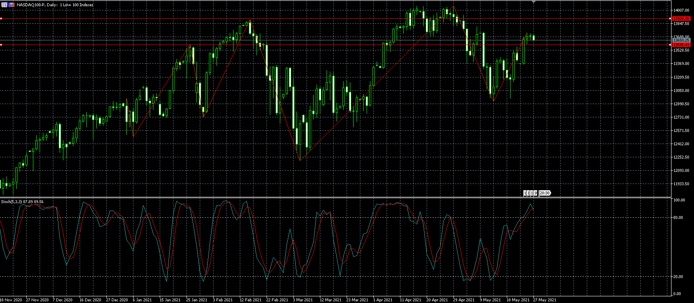The width and height of the screenshot is (694, 303).
Task: Click the chart shift triangle marker at top
Action: pyautogui.click(x=533, y=2)
